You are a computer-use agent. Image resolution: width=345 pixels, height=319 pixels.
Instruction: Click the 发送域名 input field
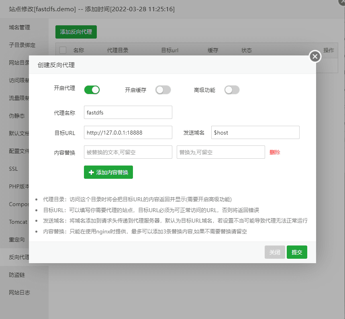255,132
